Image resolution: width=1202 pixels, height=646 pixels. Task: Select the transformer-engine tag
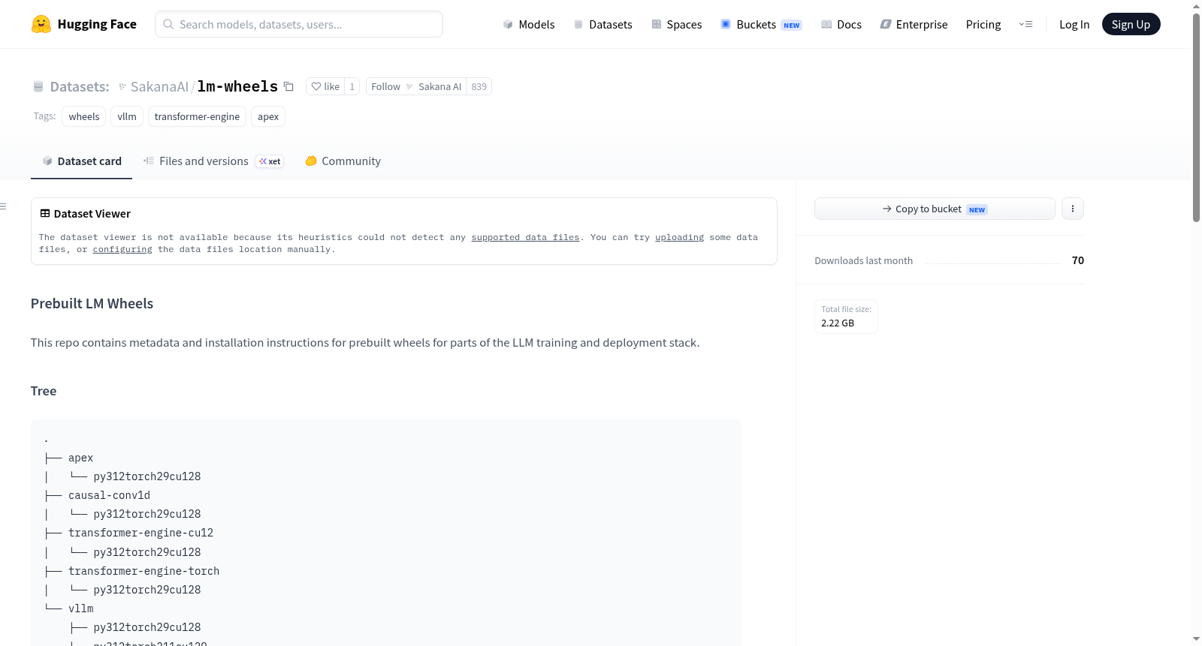197,116
